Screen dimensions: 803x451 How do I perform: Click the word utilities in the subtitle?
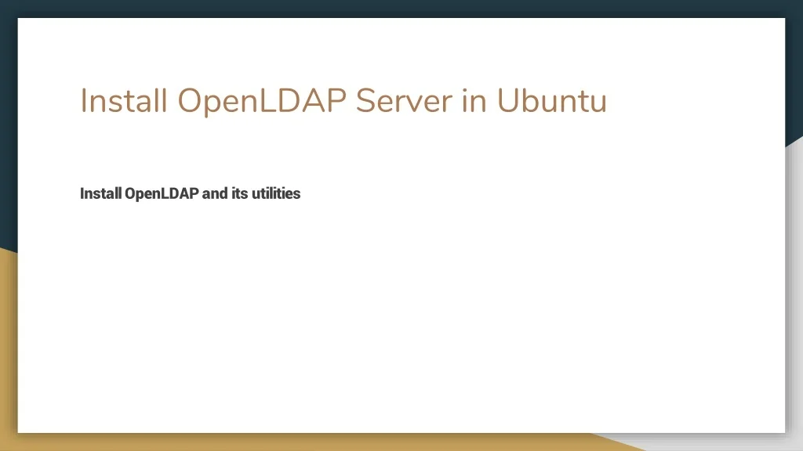(x=276, y=193)
